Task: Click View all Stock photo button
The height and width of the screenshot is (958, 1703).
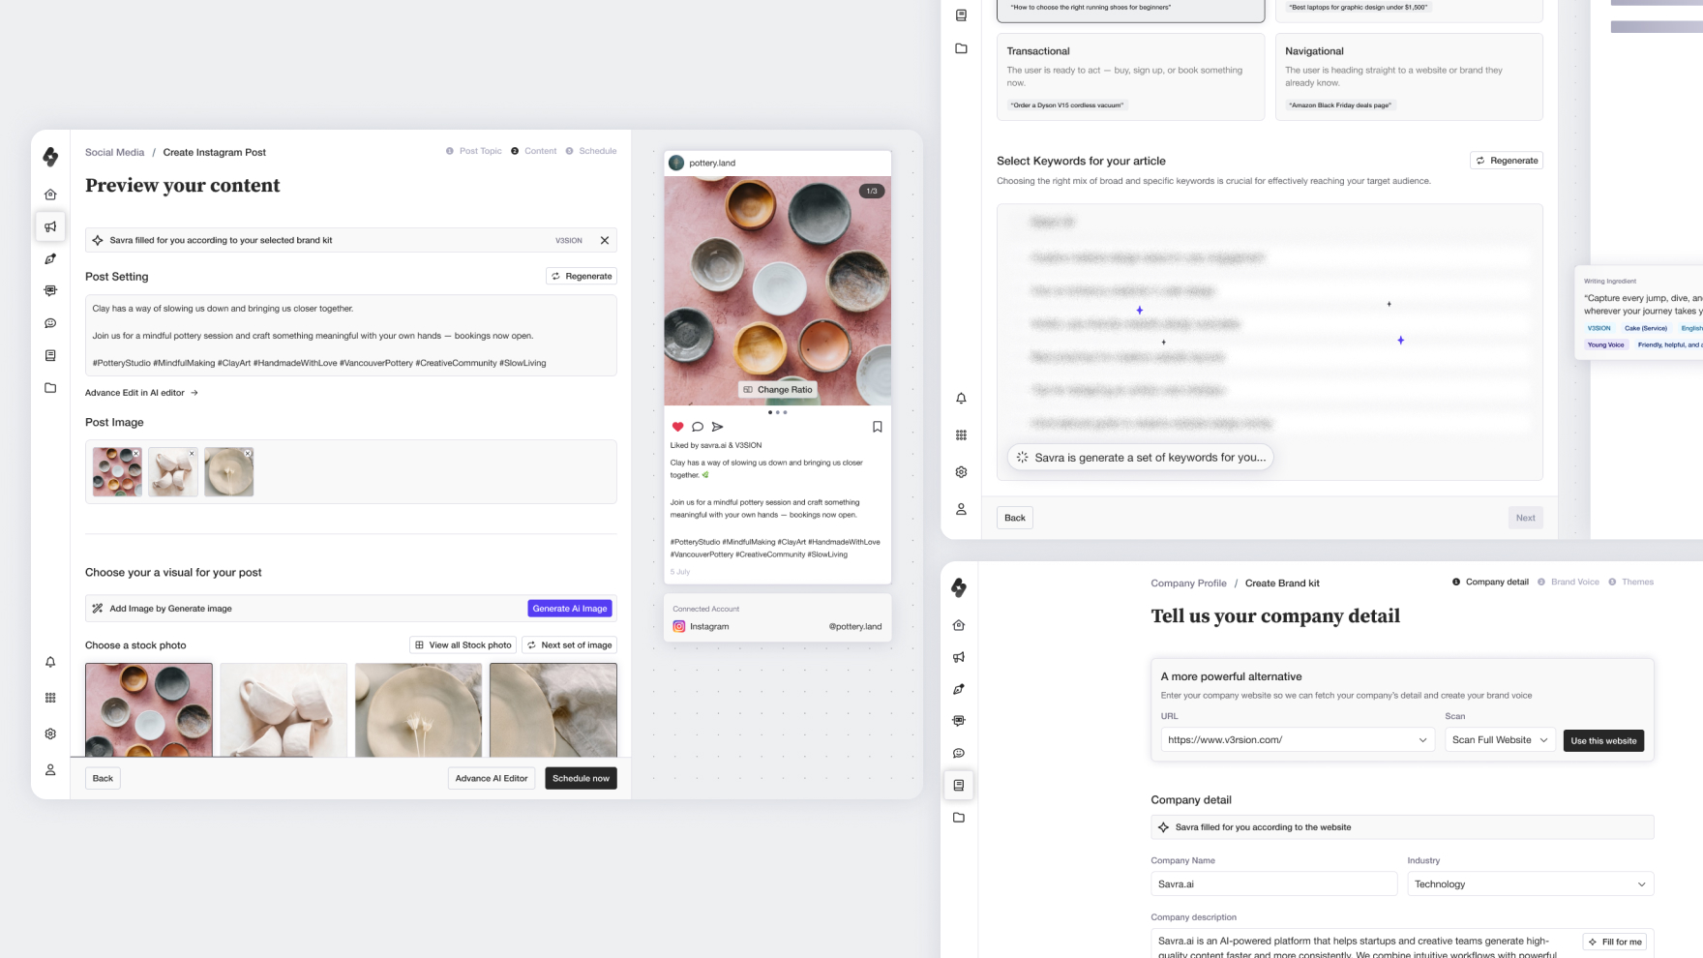Action: pos(463,644)
